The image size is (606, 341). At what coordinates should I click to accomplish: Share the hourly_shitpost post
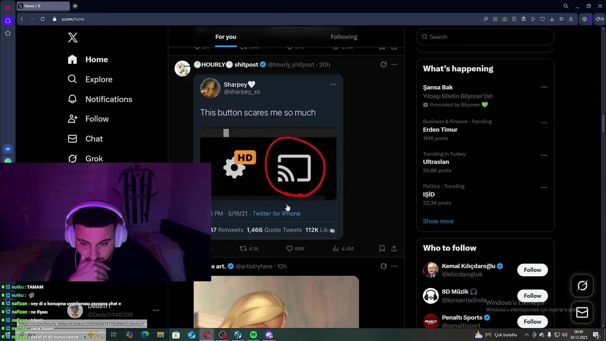(x=394, y=249)
